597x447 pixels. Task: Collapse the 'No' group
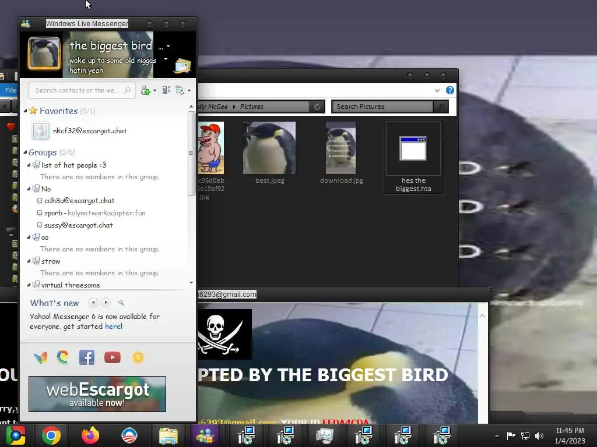click(29, 189)
